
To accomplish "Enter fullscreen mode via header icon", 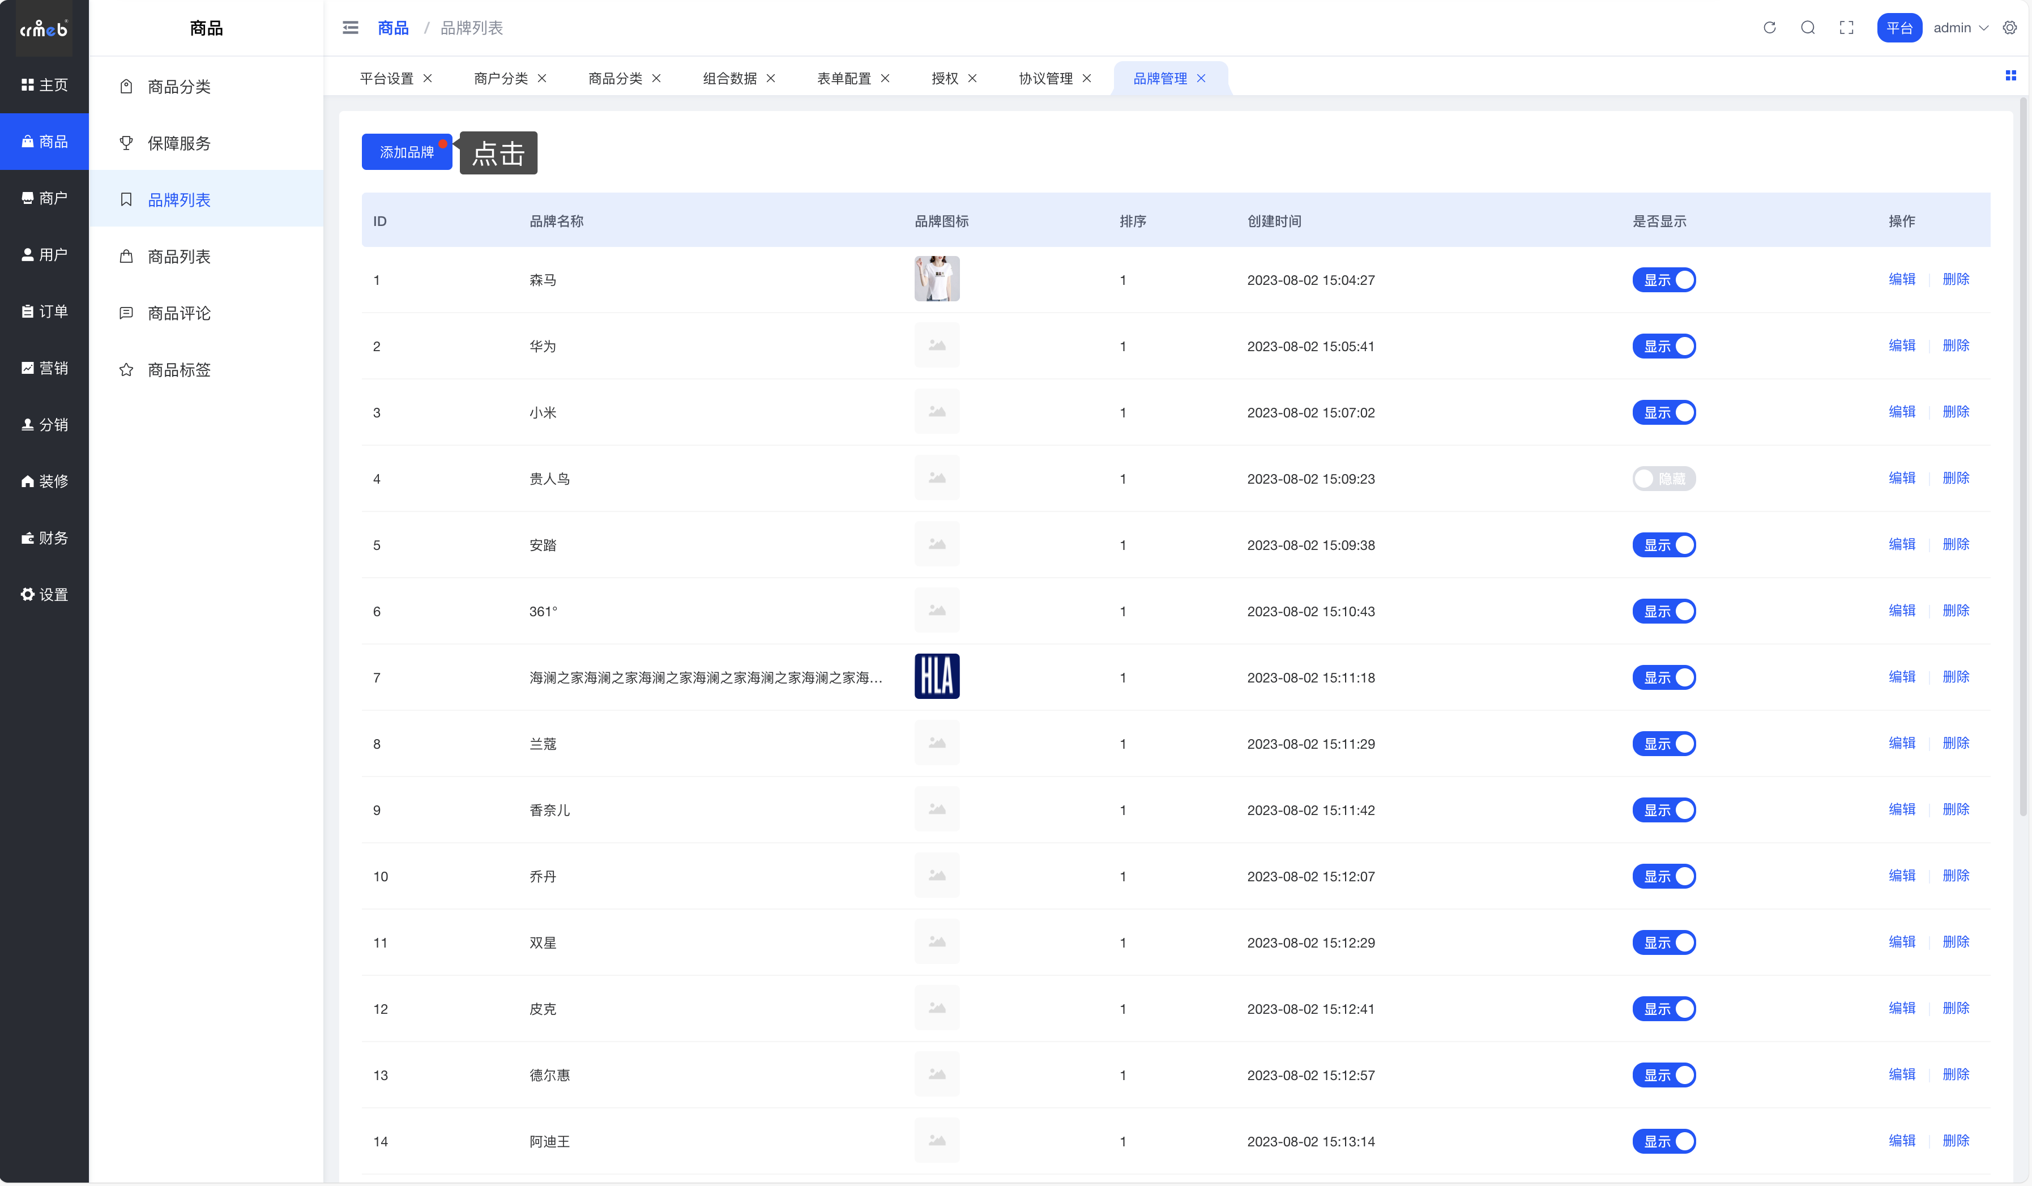I will coord(1847,27).
